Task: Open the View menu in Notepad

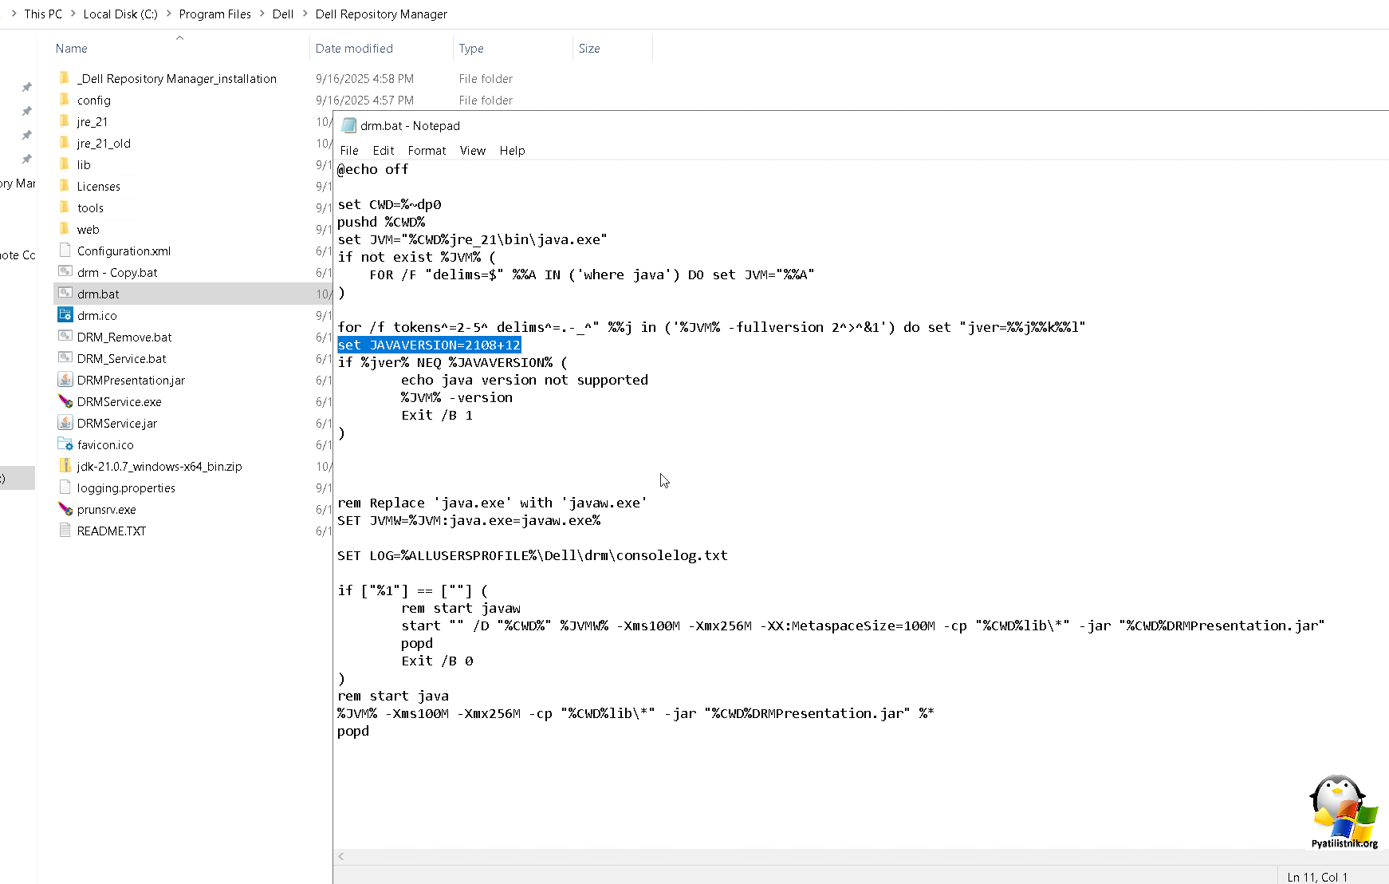Action: pos(472,151)
